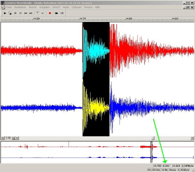
Task: Click the 14.925 ruler time mark
Action: pos(175,19)
